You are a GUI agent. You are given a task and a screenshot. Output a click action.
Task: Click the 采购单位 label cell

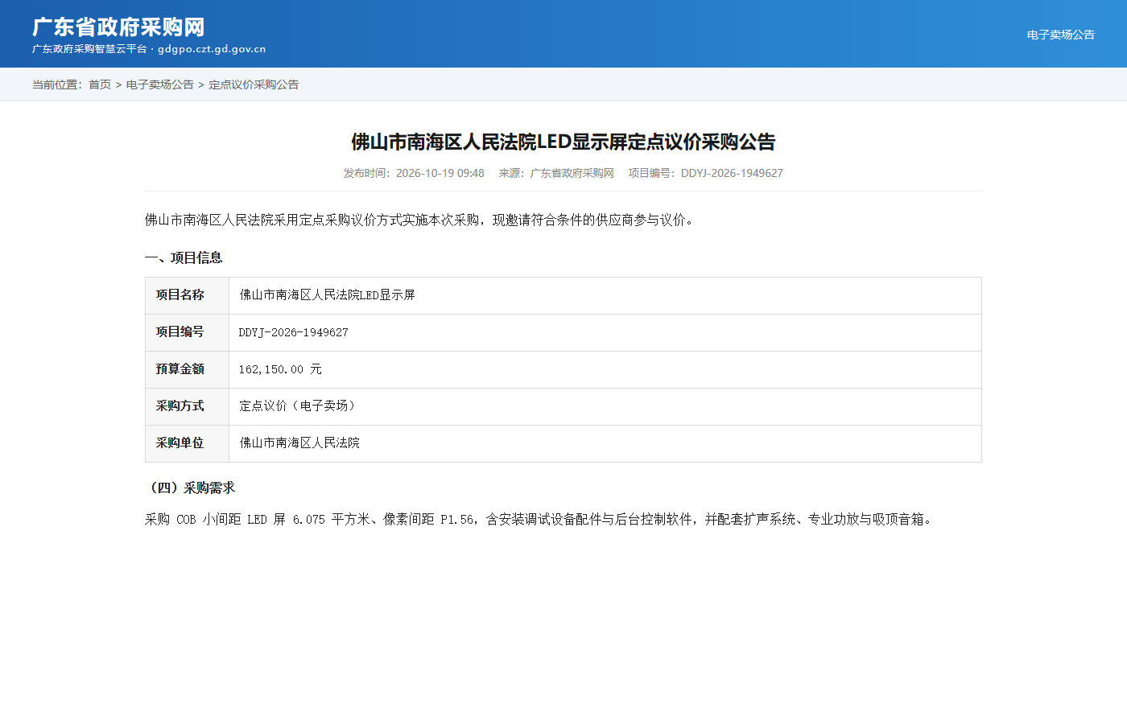click(187, 443)
